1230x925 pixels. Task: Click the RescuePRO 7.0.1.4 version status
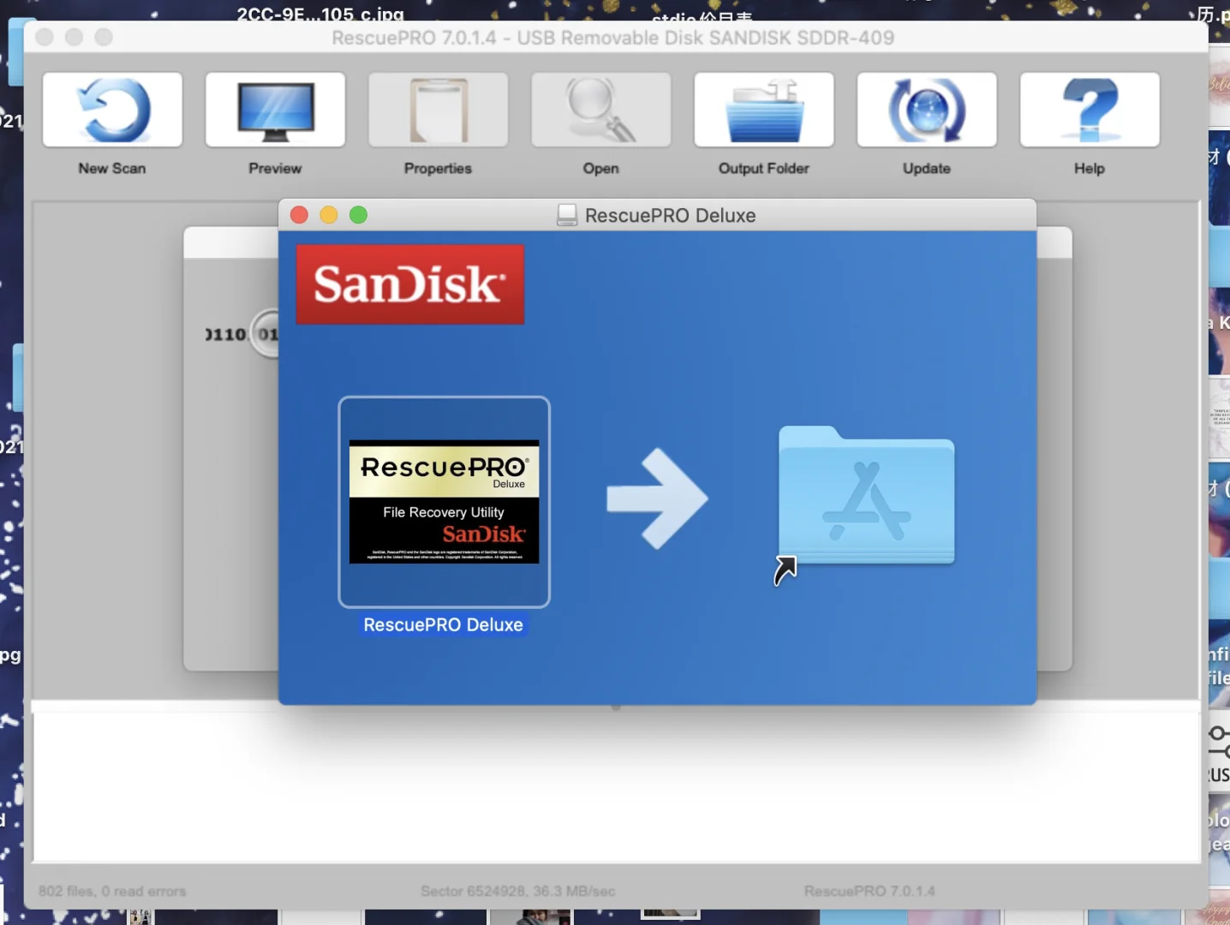pyautogui.click(x=869, y=892)
